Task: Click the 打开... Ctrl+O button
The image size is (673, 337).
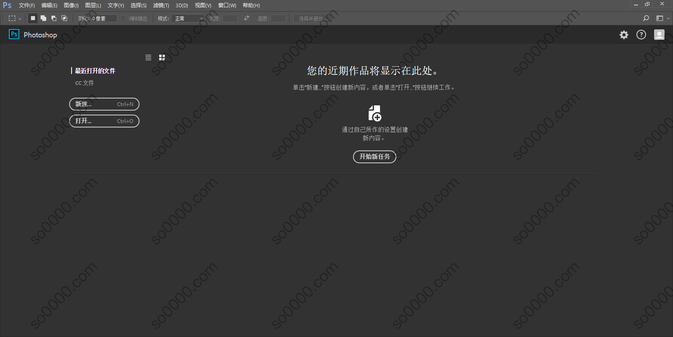Action: (x=105, y=121)
